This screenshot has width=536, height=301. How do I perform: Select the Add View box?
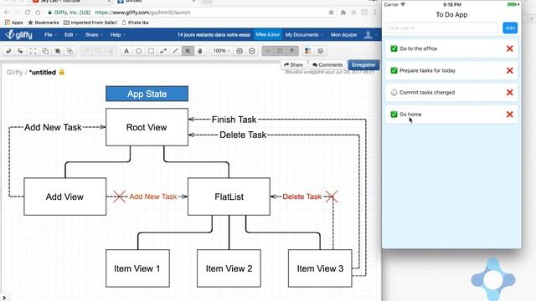point(65,196)
